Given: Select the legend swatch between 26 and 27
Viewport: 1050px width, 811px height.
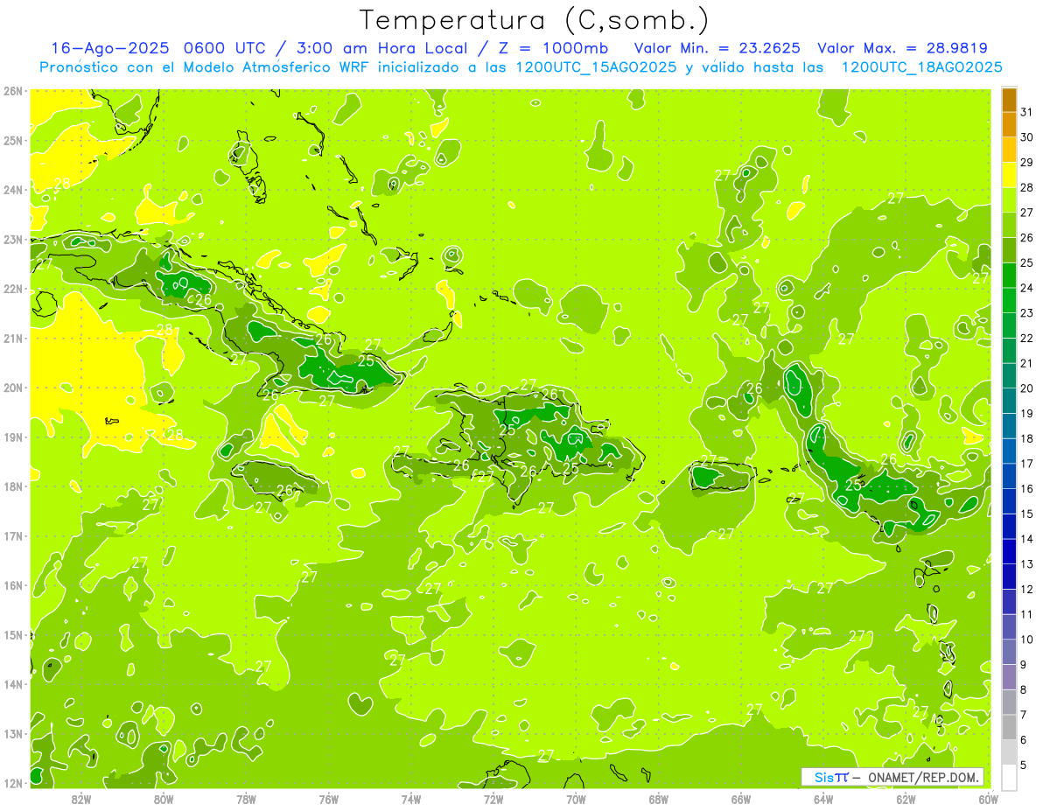Looking at the screenshot, I should pyautogui.click(x=1009, y=225).
